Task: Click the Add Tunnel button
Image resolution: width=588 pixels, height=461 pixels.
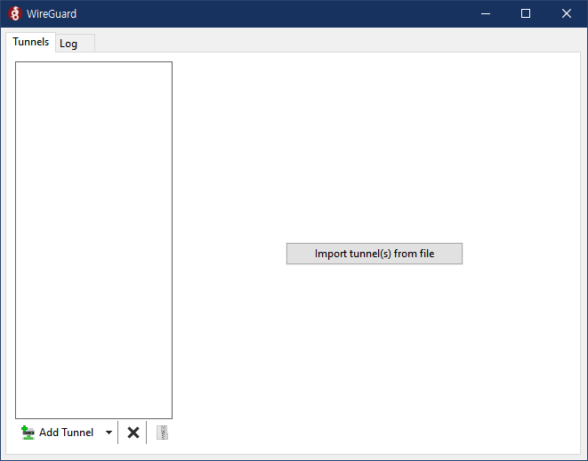Action: pyautogui.click(x=59, y=433)
